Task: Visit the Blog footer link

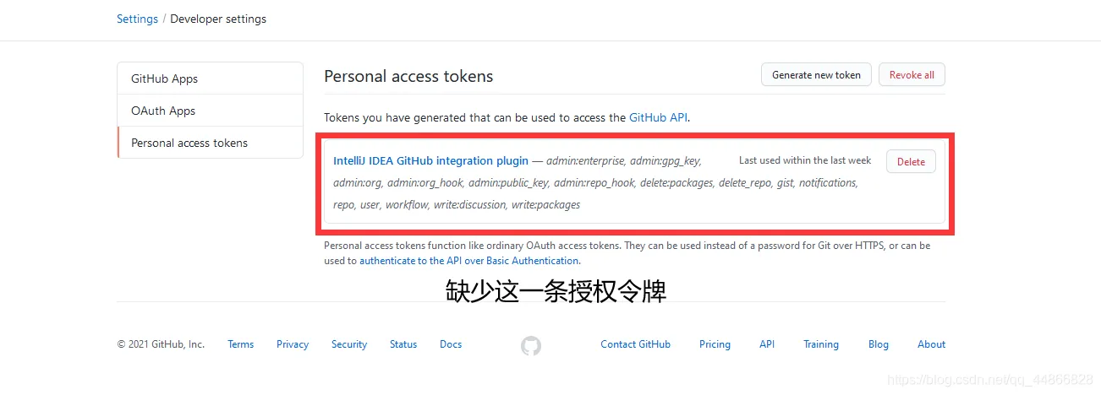Action: (x=879, y=344)
